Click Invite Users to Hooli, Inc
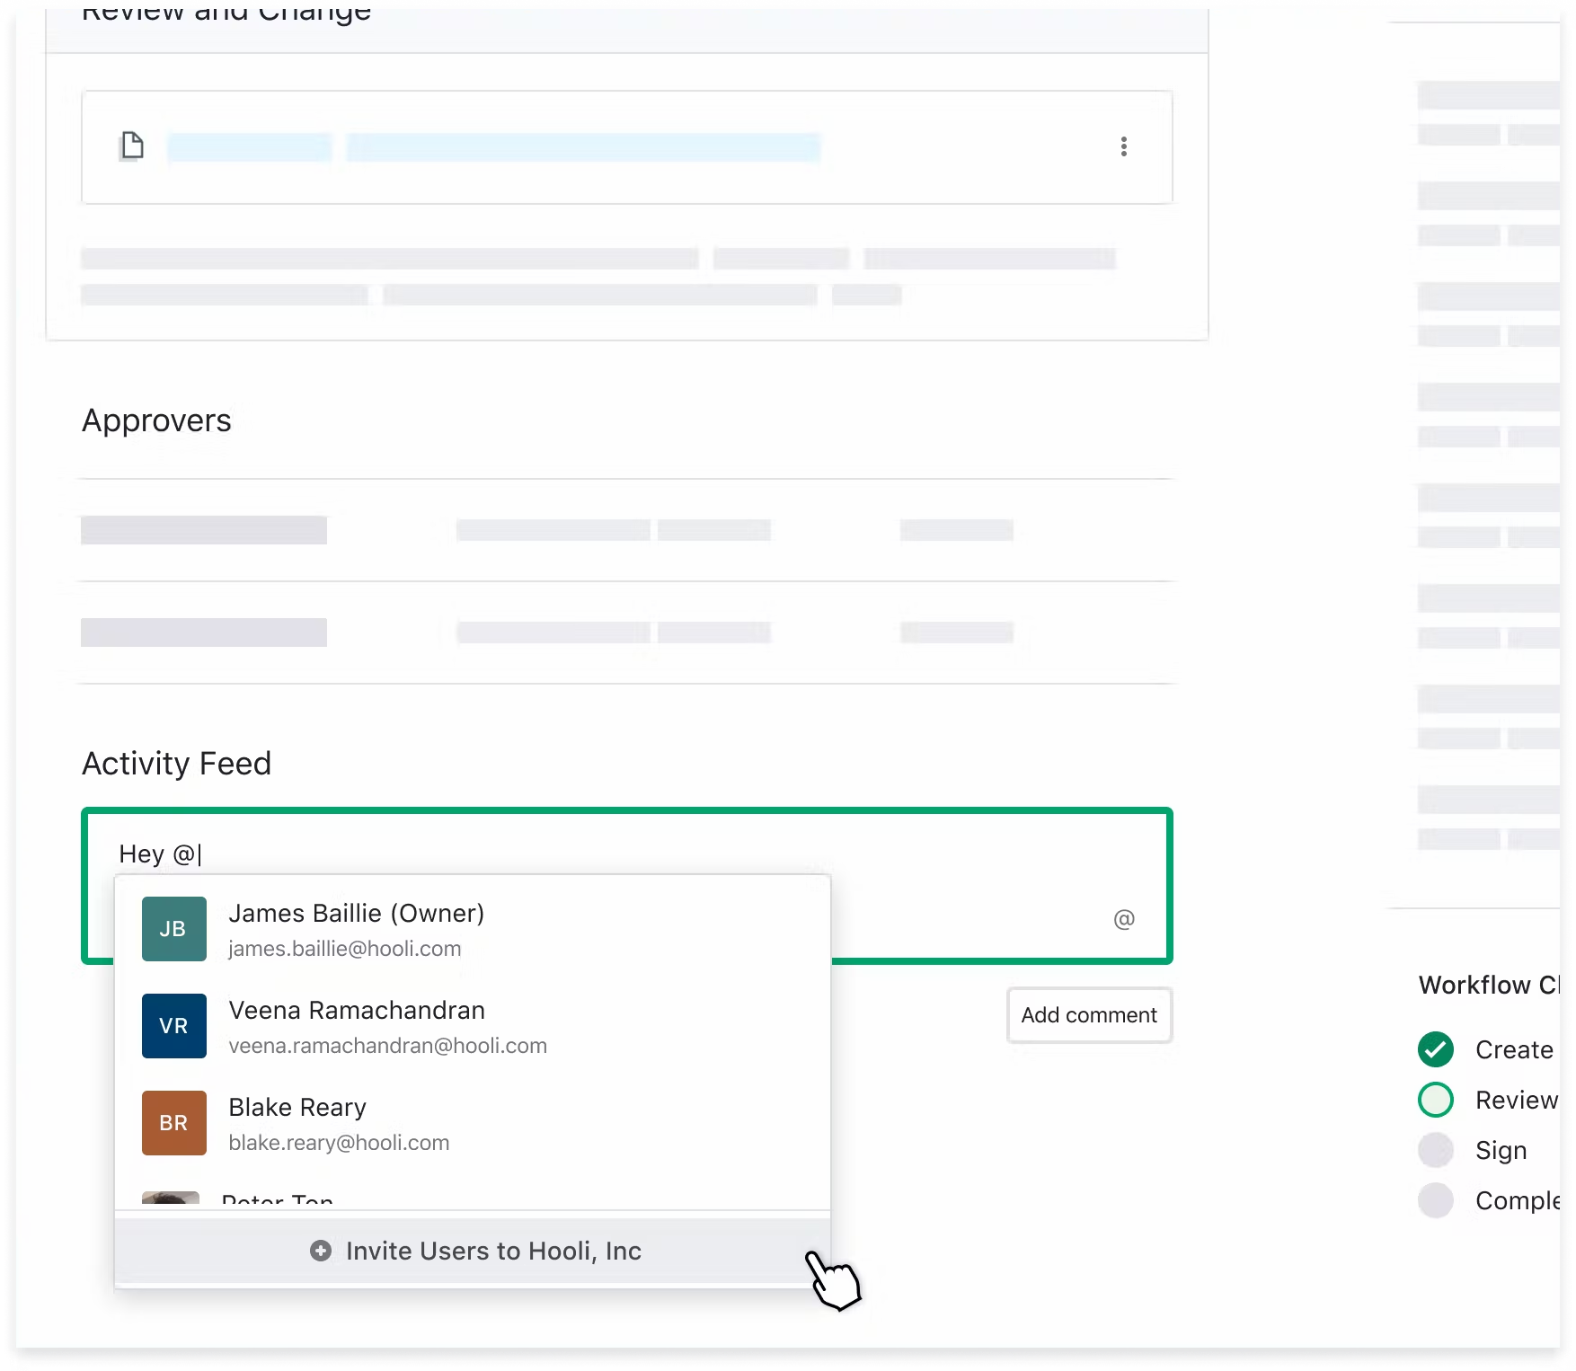Screen dimensions: 1576x1371 point(493,1251)
